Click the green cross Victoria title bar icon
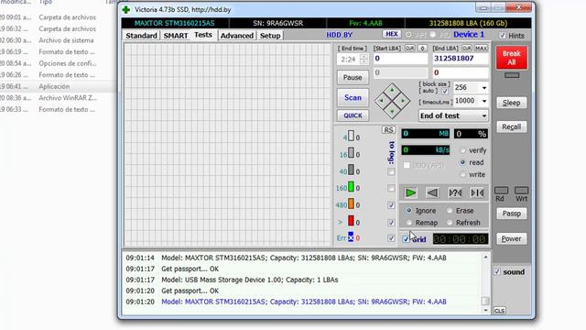586x330 pixels. tap(126, 10)
